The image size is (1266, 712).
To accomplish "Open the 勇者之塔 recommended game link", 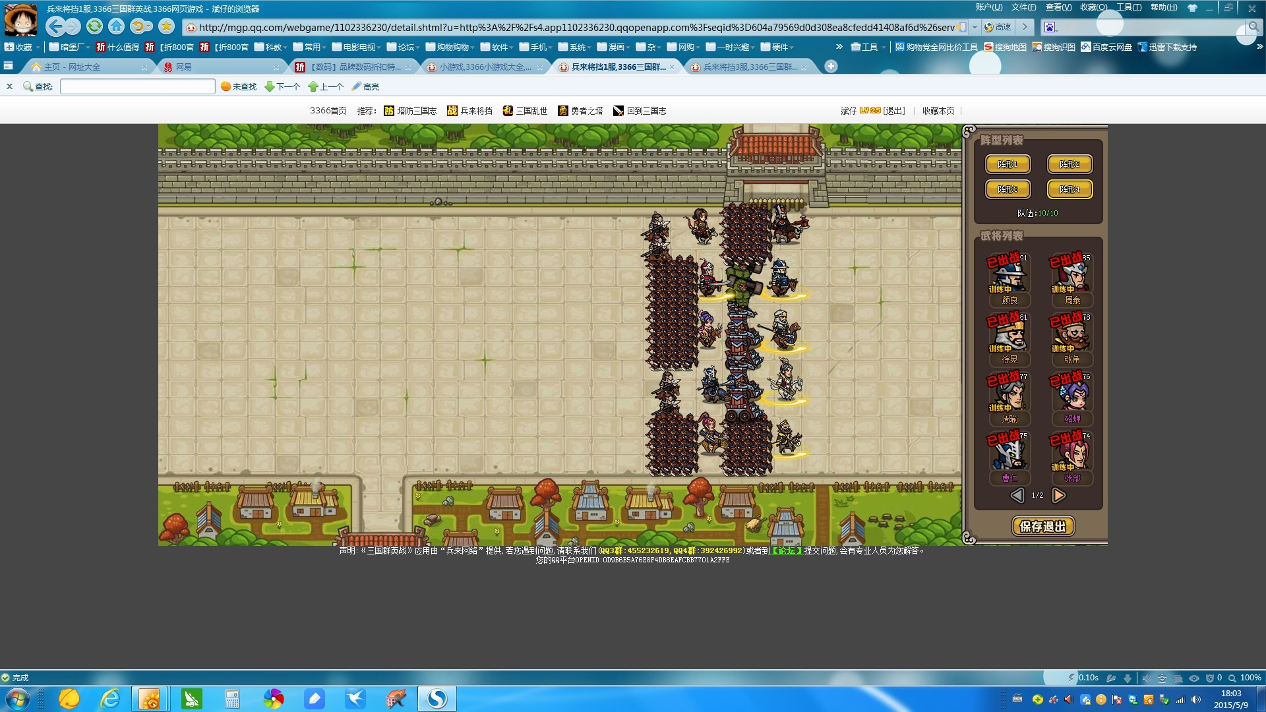I will pyautogui.click(x=580, y=111).
